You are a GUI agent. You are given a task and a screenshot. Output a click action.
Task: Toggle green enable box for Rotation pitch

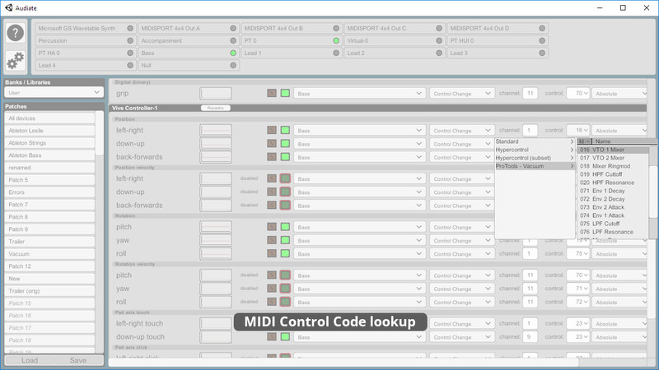coord(285,227)
